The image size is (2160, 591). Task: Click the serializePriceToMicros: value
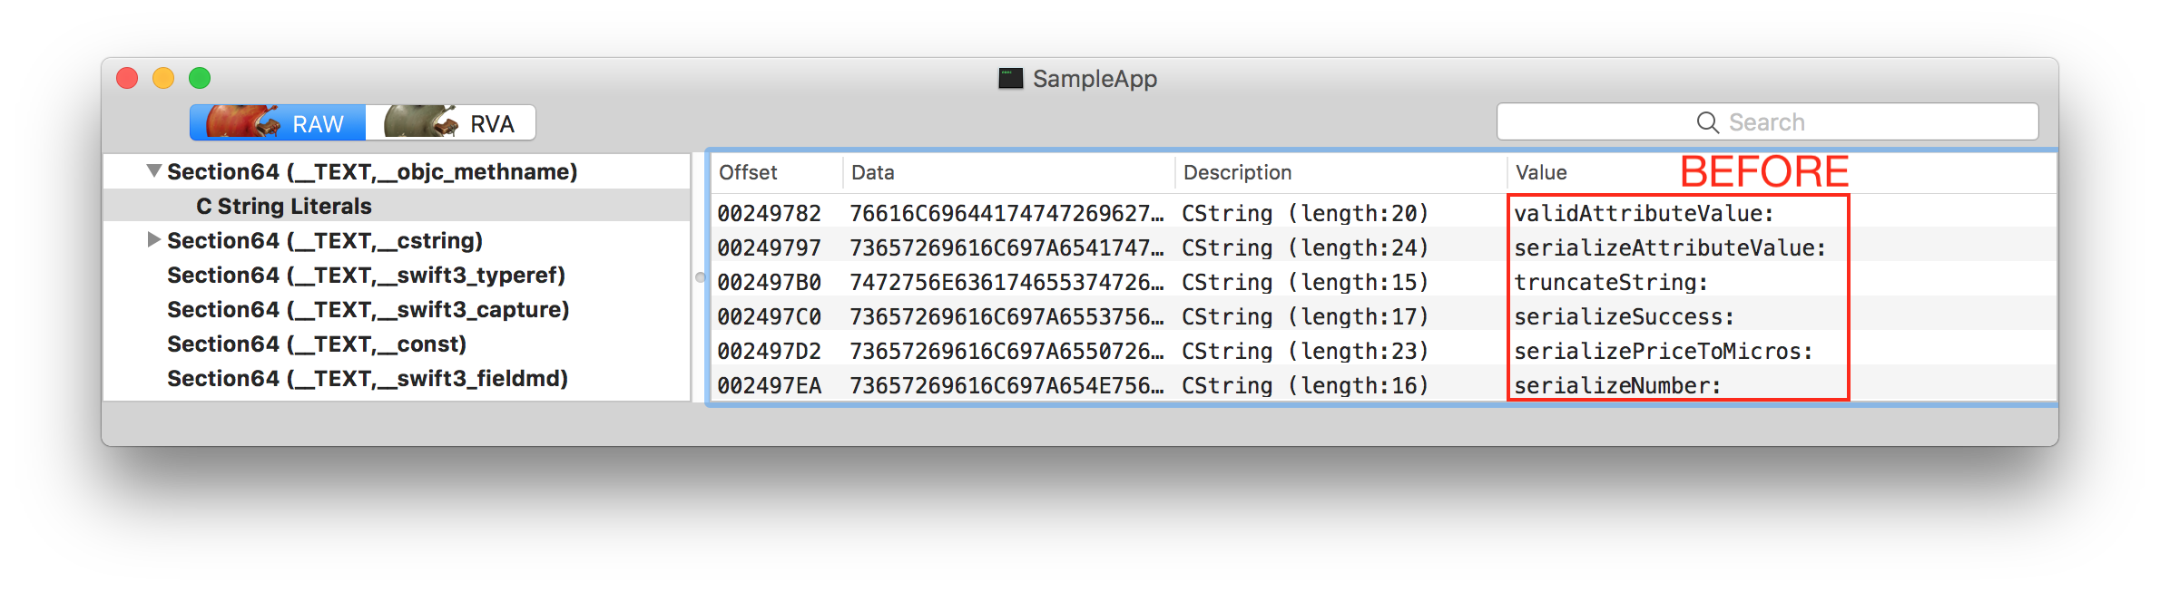point(1664,351)
